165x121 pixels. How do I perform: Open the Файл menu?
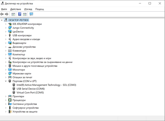tap(4, 9)
